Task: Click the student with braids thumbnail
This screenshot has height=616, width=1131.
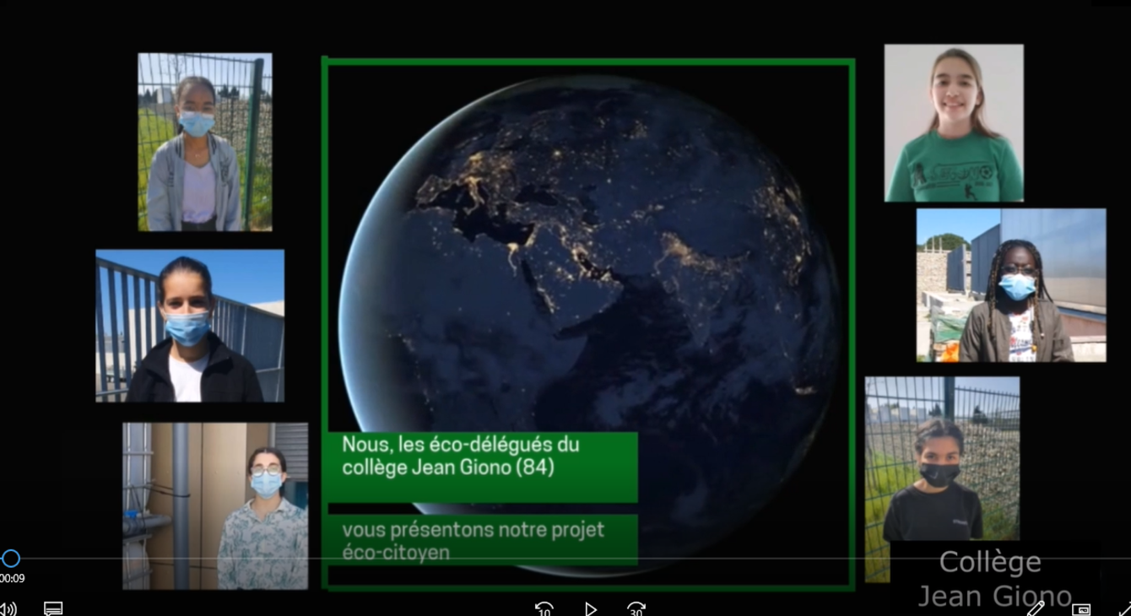Action: pyautogui.click(x=1011, y=285)
